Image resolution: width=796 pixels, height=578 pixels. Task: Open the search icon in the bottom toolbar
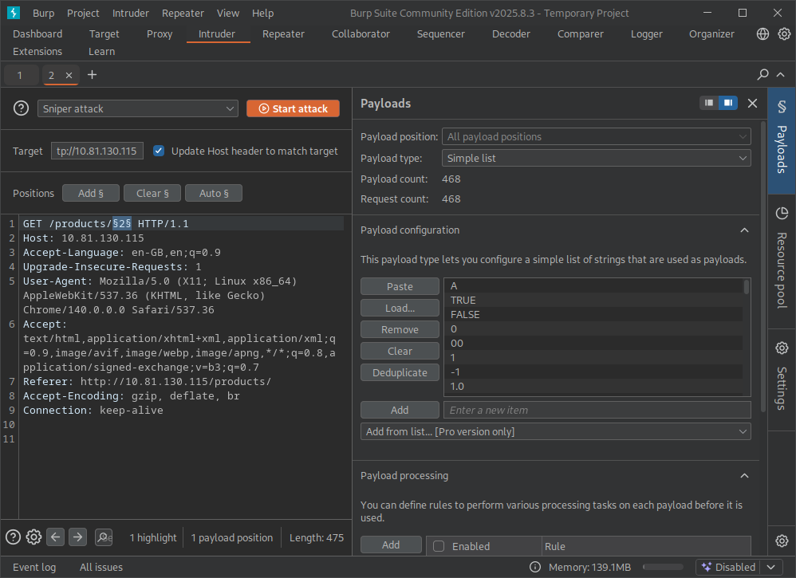pyautogui.click(x=103, y=537)
